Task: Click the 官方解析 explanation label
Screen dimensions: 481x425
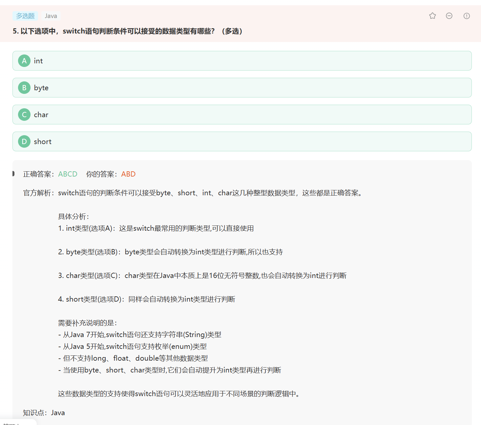Action: click(38, 193)
